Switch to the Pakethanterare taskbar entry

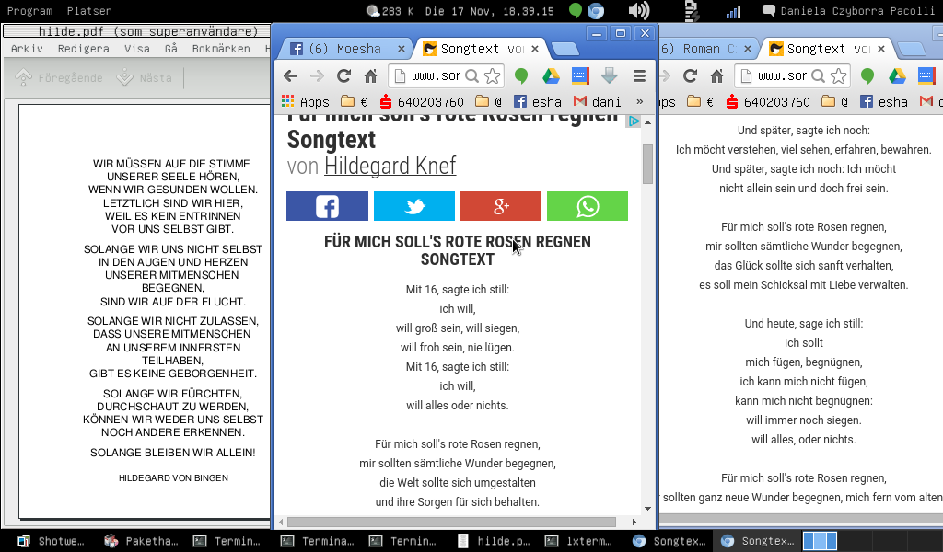(x=142, y=541)
